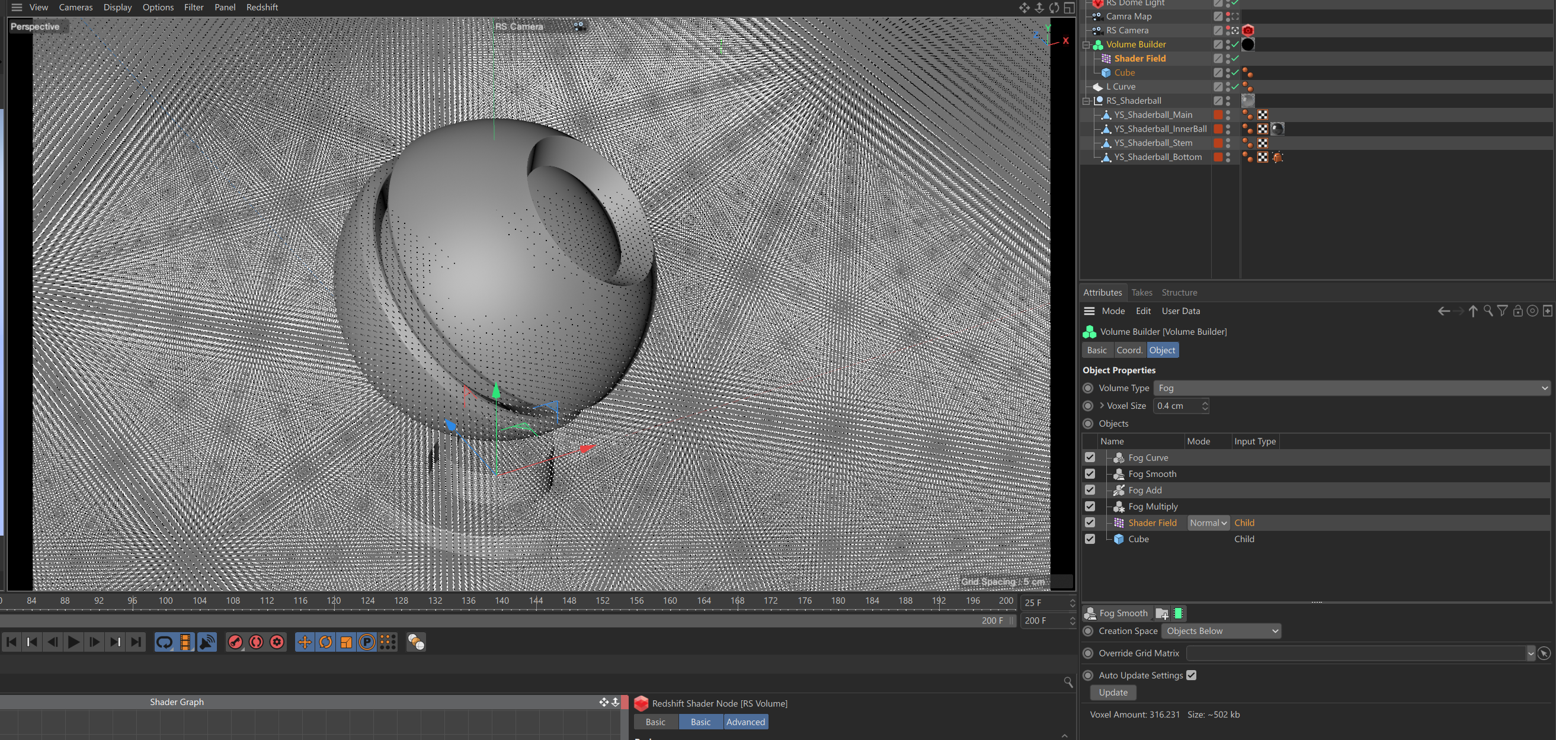Go to start of animation
The width and height of the screenshot is (1556, 740).
11,642
